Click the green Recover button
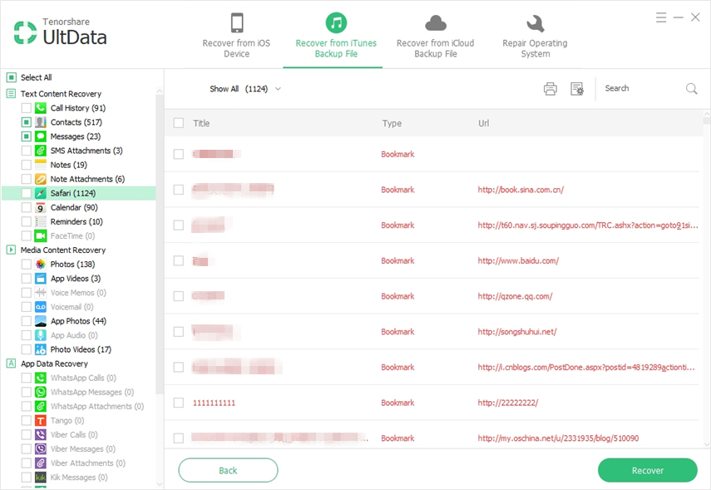Viewport: 711px width, 490px height. 648,471
